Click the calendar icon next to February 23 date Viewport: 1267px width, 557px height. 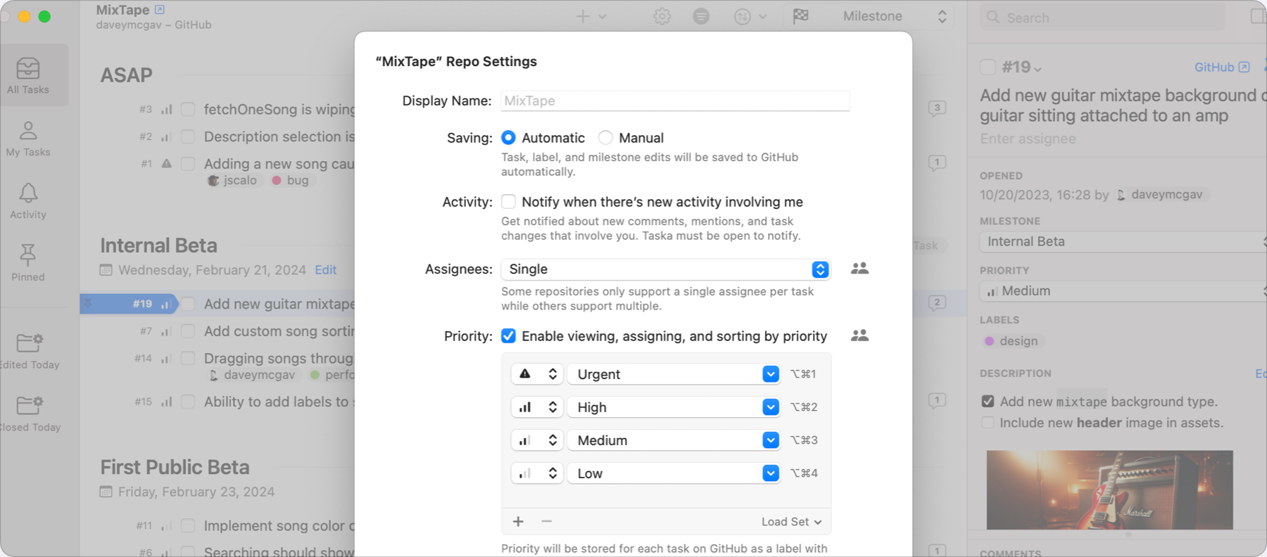(x=106, y=492)
